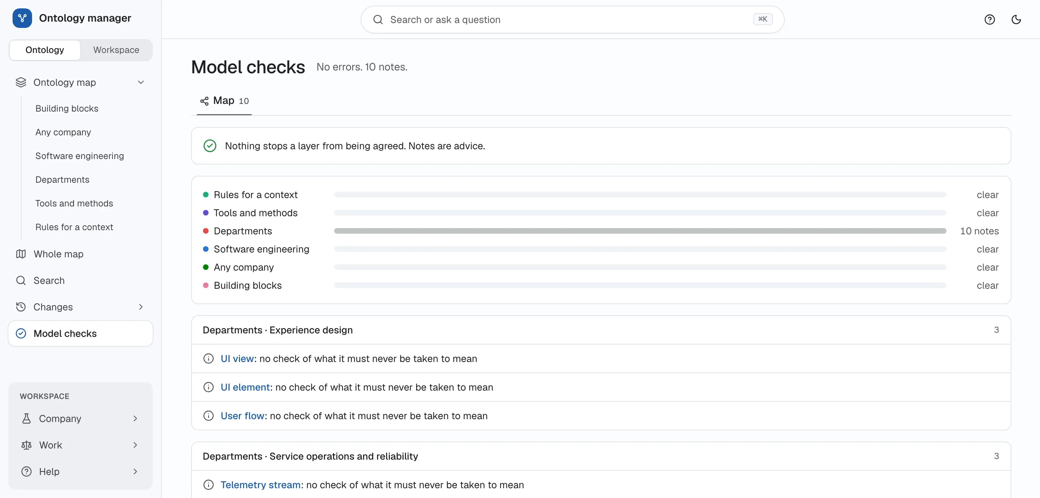This screenshot has height=498, width=1040.
Task: Expand the Changes section chevron
Action: (141, 307)
